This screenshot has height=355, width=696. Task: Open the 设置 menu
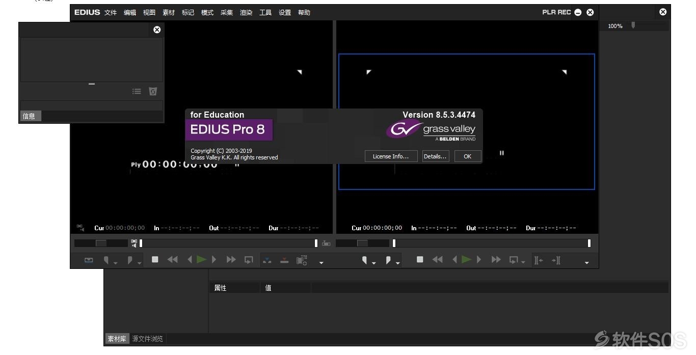click(285, 13)
